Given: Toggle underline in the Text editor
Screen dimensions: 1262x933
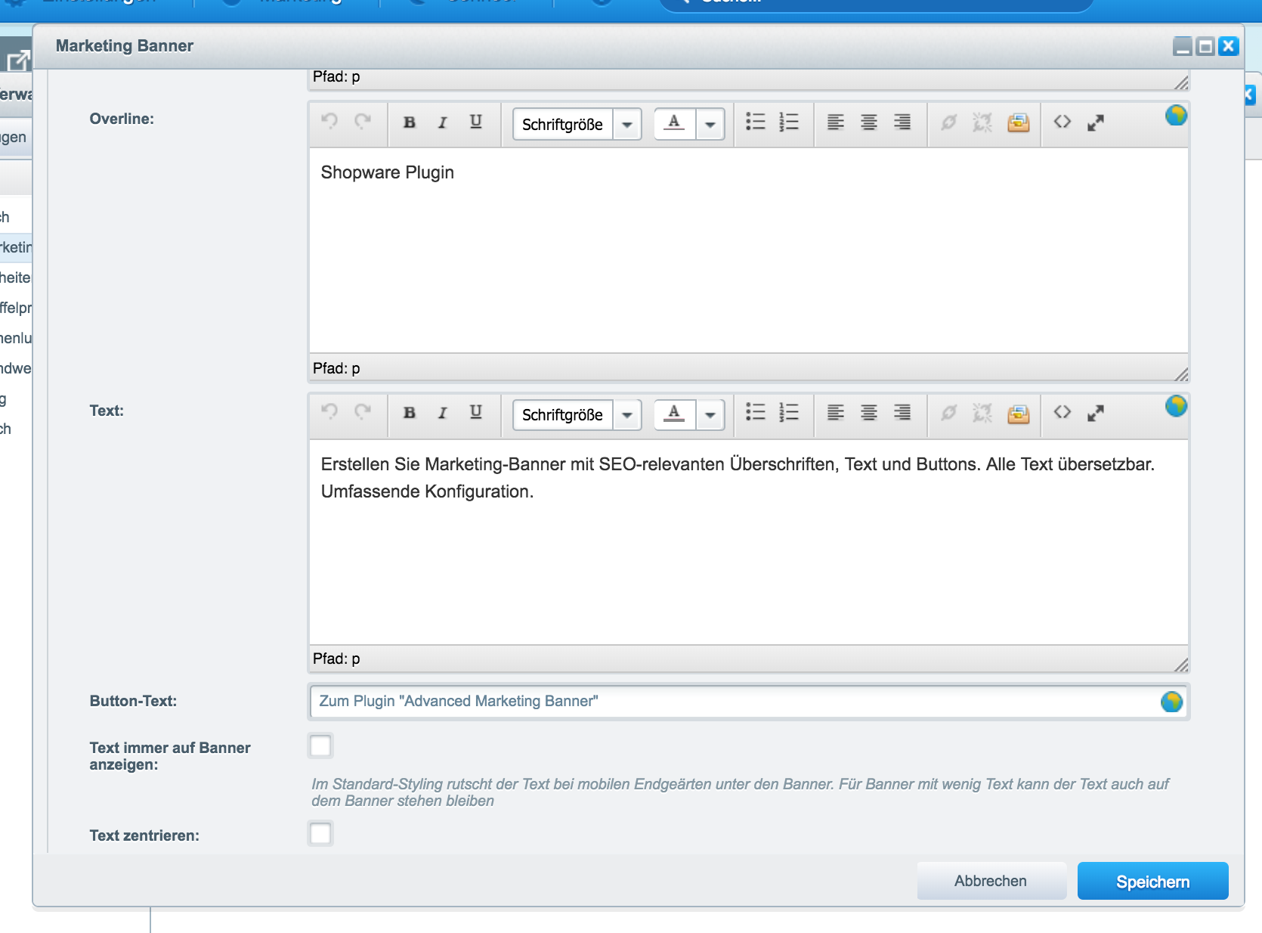Looking at the screenshot, I should point(476,412).
